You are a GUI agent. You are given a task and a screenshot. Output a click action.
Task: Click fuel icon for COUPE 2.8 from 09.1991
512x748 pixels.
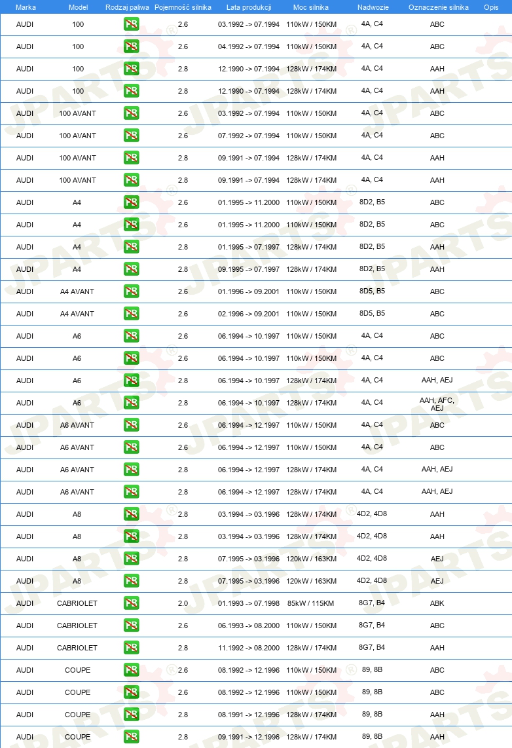click(x=131, y=737)
